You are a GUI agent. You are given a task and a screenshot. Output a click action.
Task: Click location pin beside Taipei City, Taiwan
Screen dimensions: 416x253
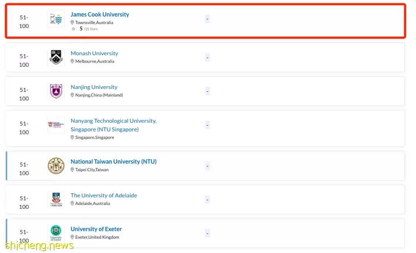(72, 170)
